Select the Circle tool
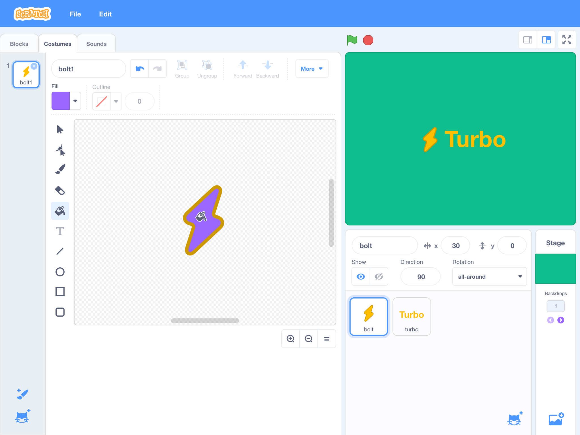 (60, 272)
